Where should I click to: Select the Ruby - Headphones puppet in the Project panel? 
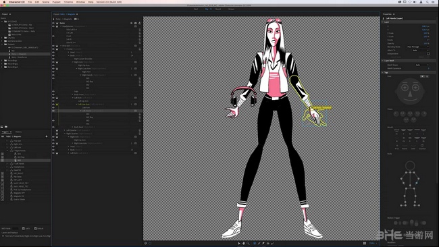[x=20, y=57]
